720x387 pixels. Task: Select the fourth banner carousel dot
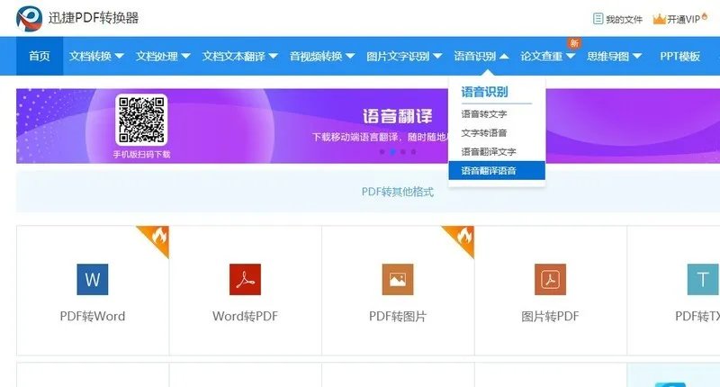(413, 151)
